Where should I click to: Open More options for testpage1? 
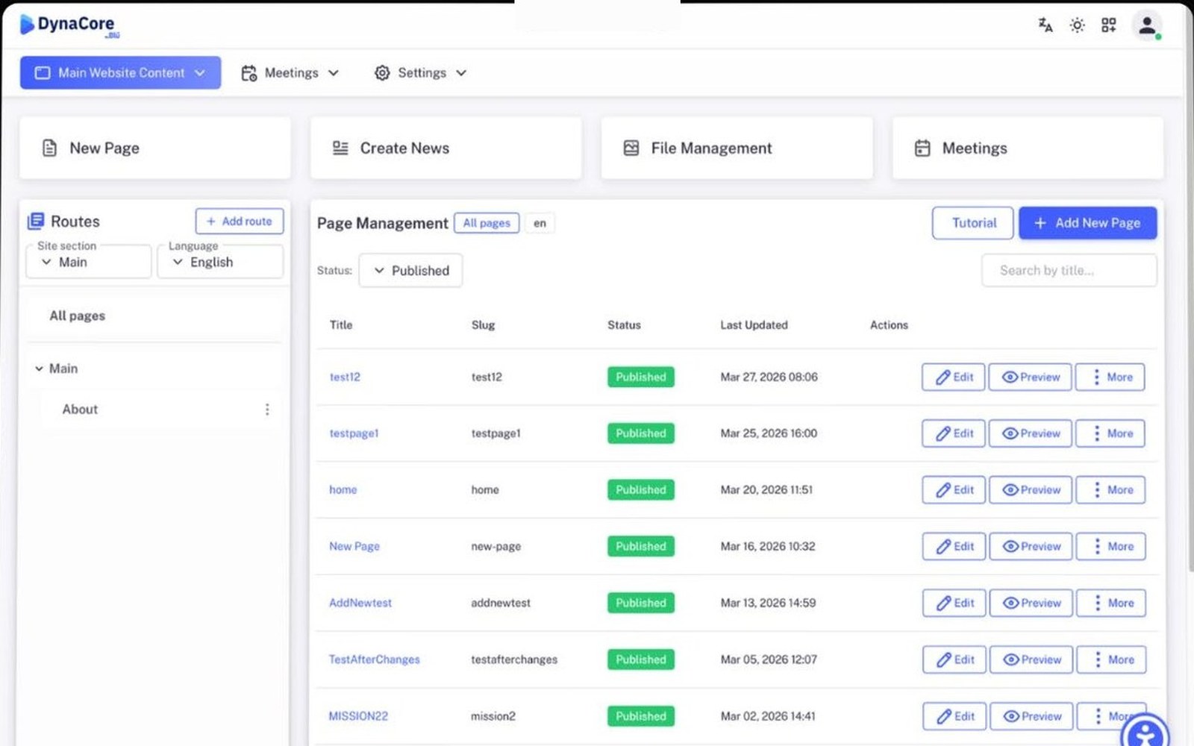(x=1110, y=433)
